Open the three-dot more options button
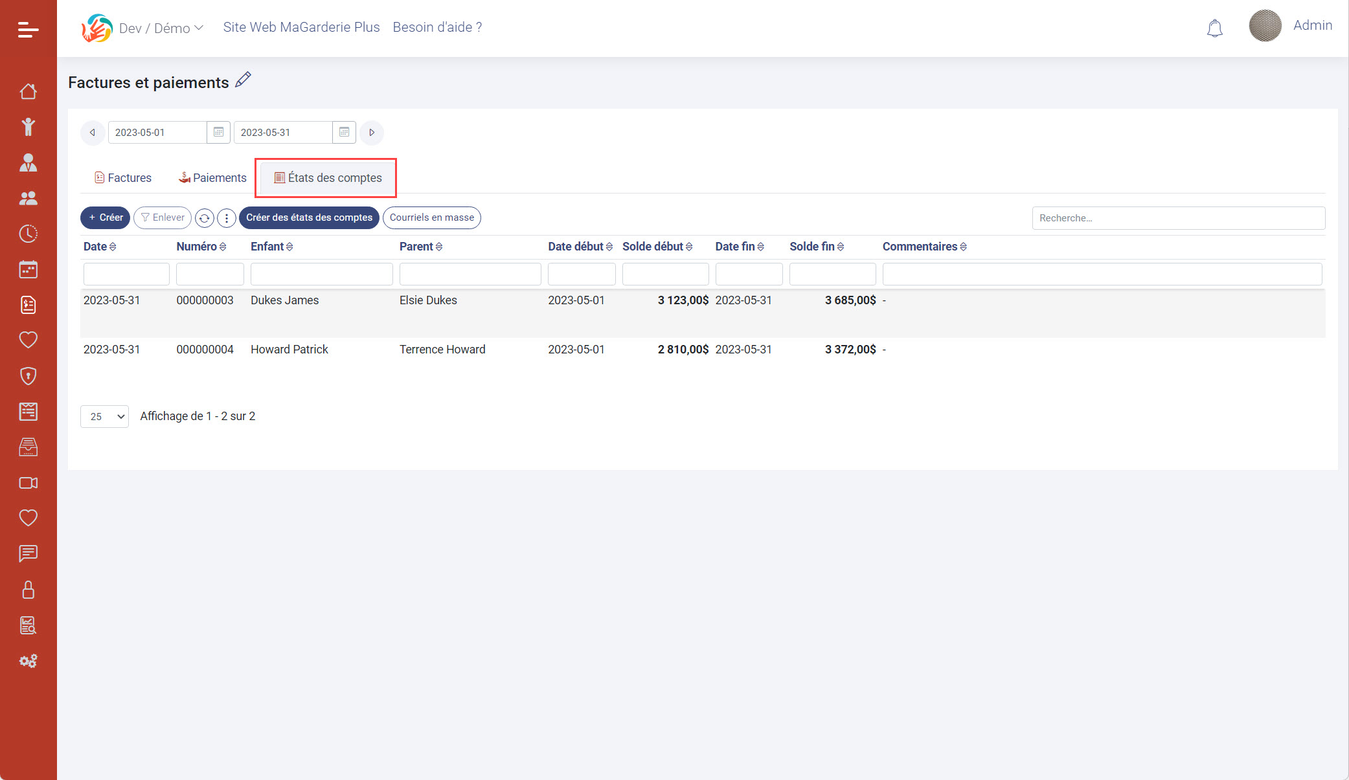Viewport: 1349px width, 780px height. pyautogui.click(x=226, y=218)
